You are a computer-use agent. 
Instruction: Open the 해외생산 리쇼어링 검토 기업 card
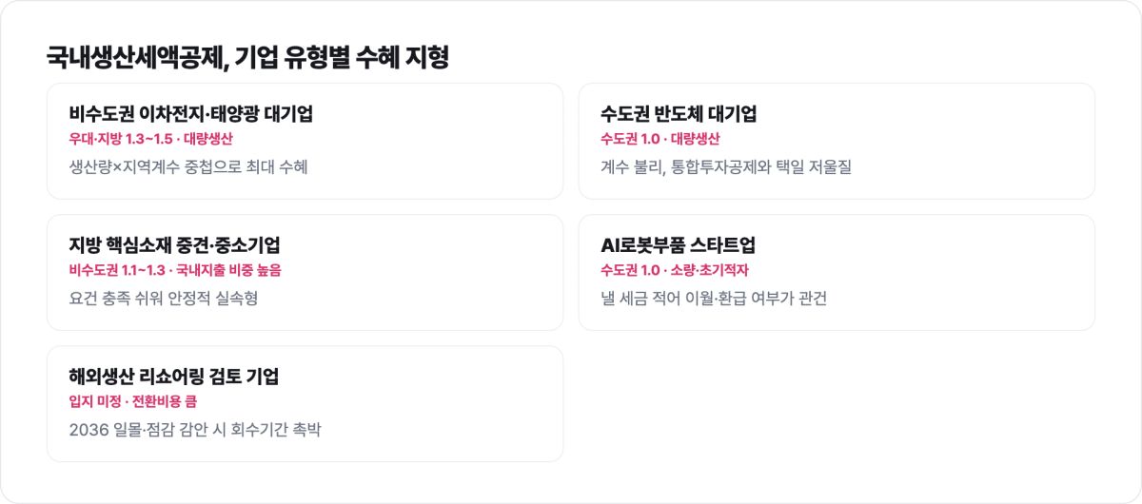point(305,403)
